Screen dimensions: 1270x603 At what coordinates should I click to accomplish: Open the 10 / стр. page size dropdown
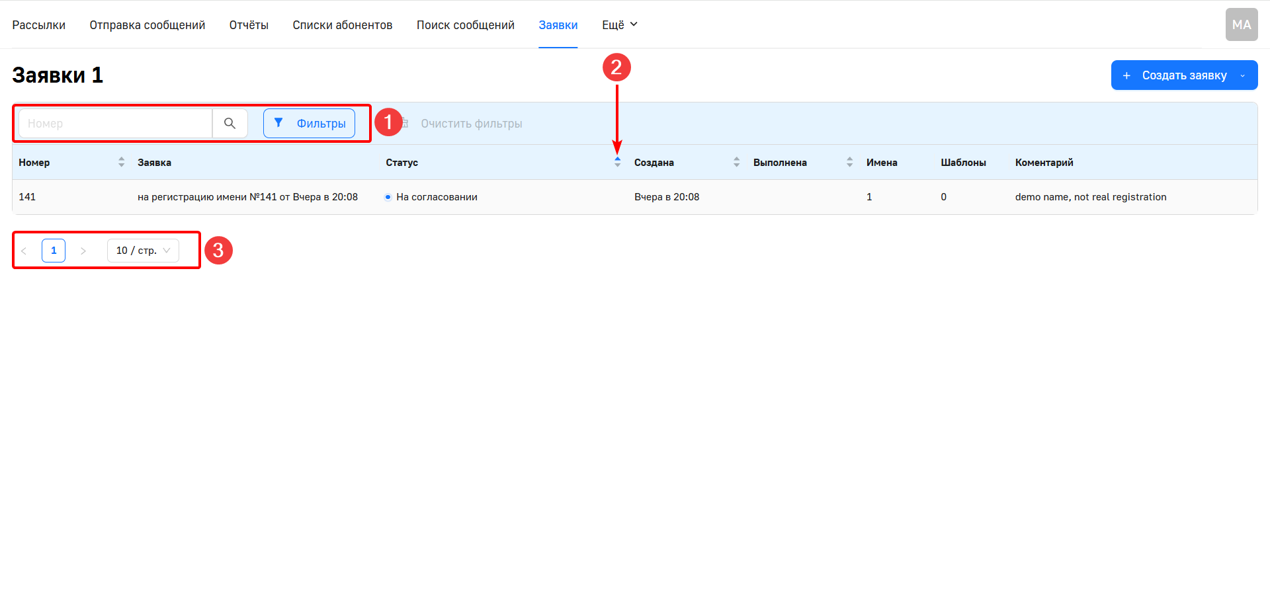tap(143, 251)
